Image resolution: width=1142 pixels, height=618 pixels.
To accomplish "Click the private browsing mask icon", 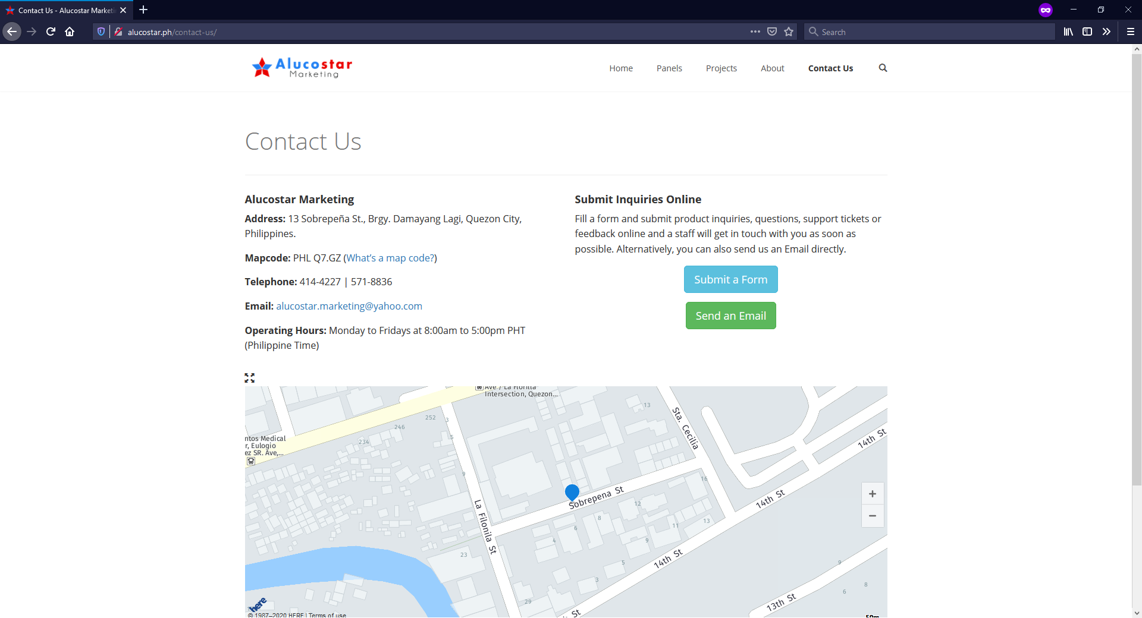I will pyautogui.click(x=1046, y=10).
